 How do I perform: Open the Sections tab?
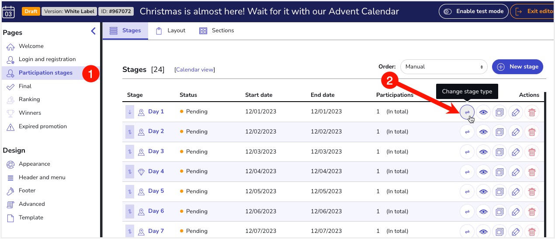pyautogui.click(x=216, y=31)
